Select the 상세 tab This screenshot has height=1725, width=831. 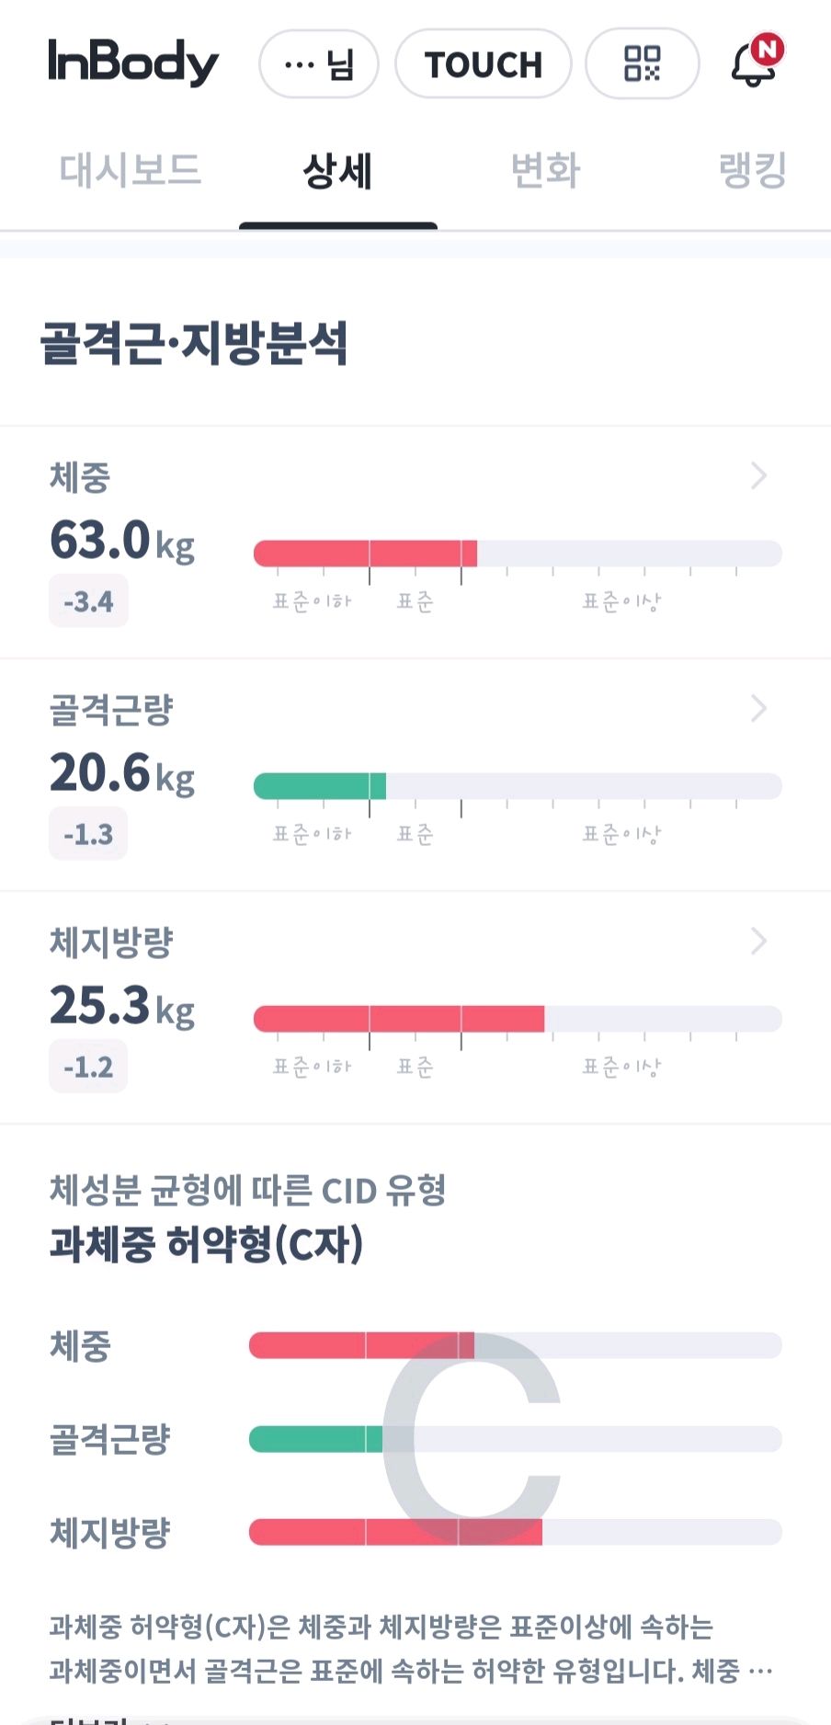[x=337, y=171]
